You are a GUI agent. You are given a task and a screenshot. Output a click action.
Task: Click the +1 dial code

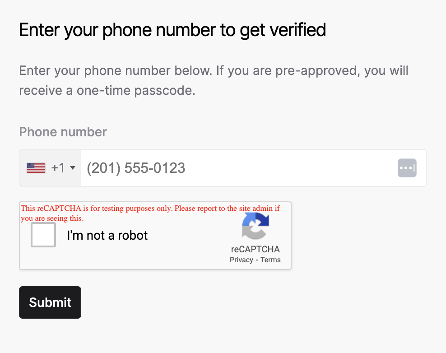(x=58, y=168)
